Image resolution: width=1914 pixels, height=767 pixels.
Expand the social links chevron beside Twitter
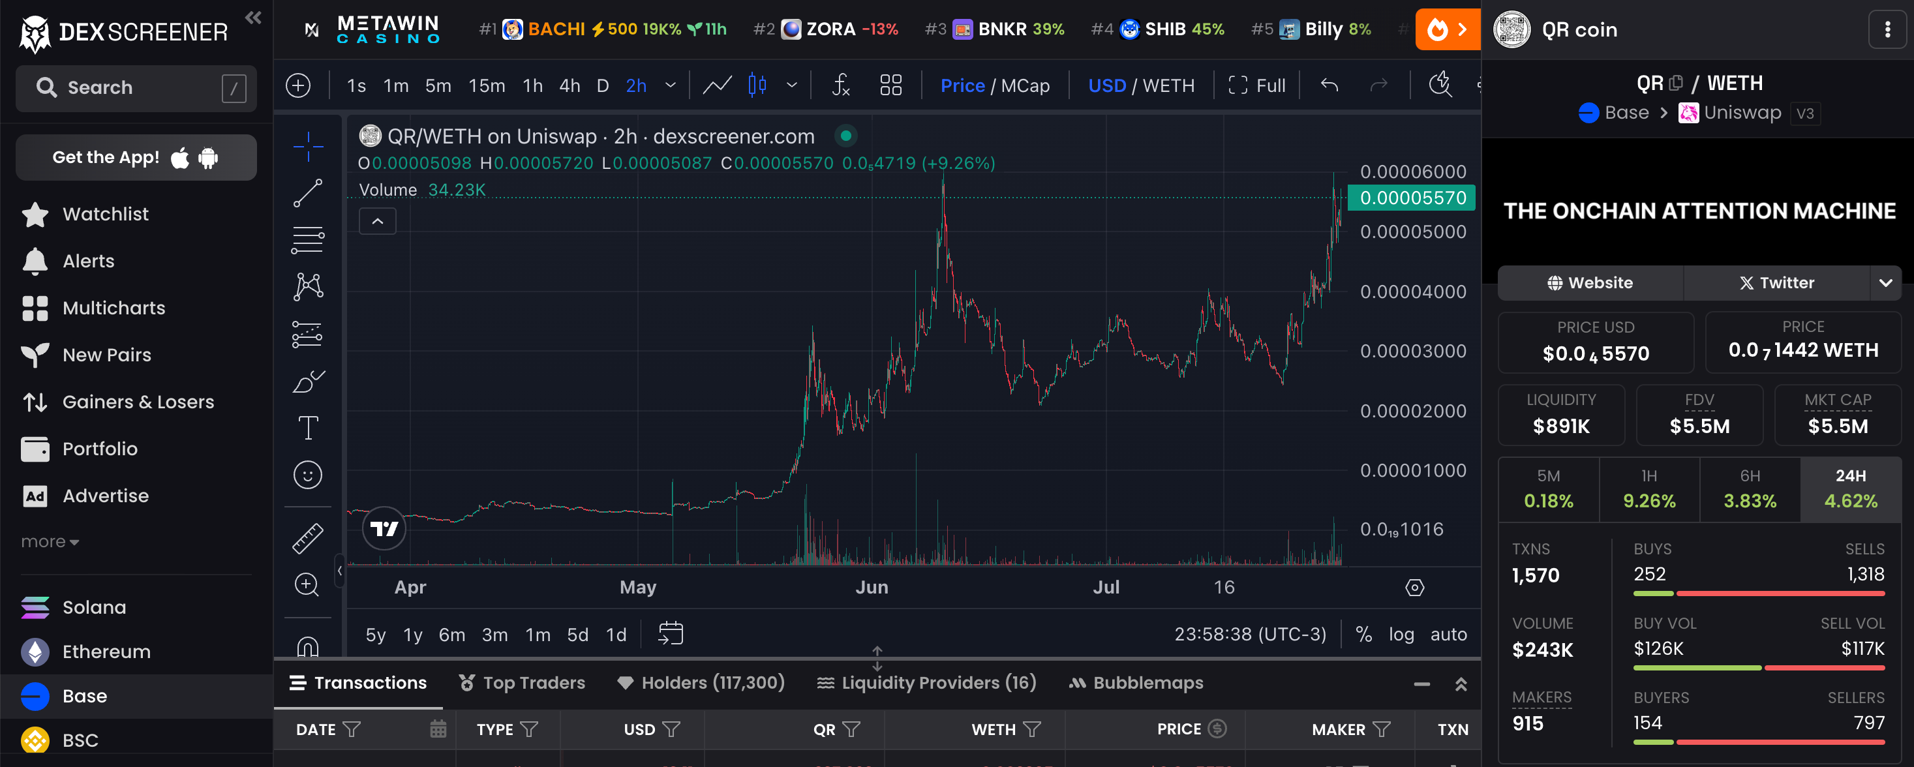(x=1885, y=283)
